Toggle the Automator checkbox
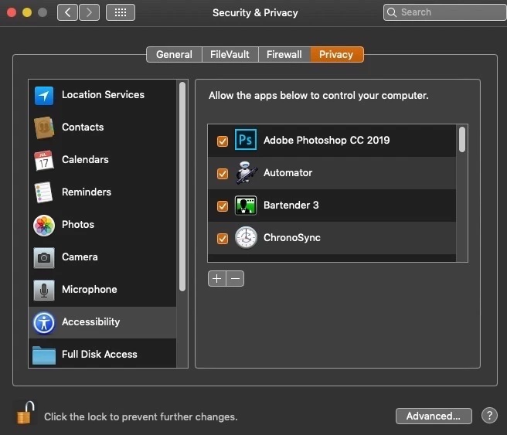Viewport: 507px width, 435px height. [223, 174]
